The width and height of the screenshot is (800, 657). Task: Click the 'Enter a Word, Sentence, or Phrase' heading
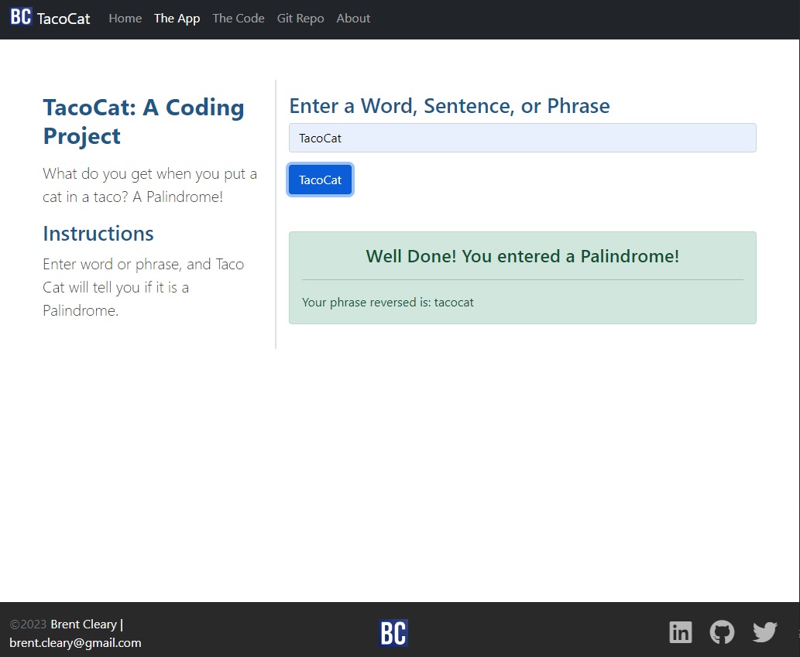[x=449, y=106]
